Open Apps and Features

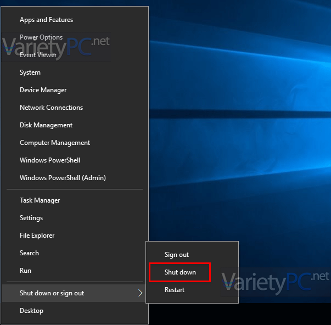[75, 20]
